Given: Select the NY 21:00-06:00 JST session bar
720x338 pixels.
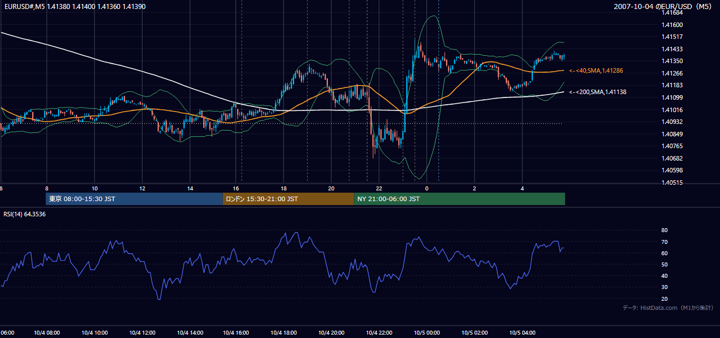Looking at the screenshot, I should 459,199.
